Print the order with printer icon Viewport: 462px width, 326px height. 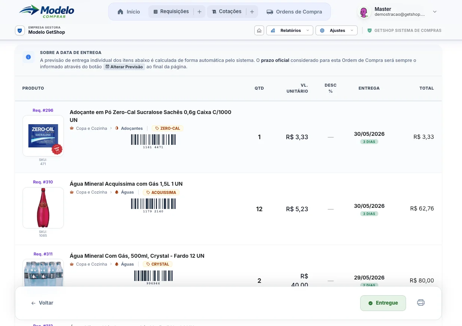pos(421,303)
